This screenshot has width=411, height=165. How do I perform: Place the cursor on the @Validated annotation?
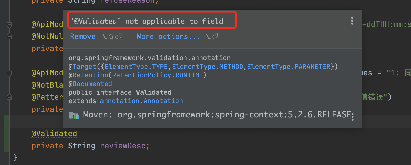click(54, 134)
